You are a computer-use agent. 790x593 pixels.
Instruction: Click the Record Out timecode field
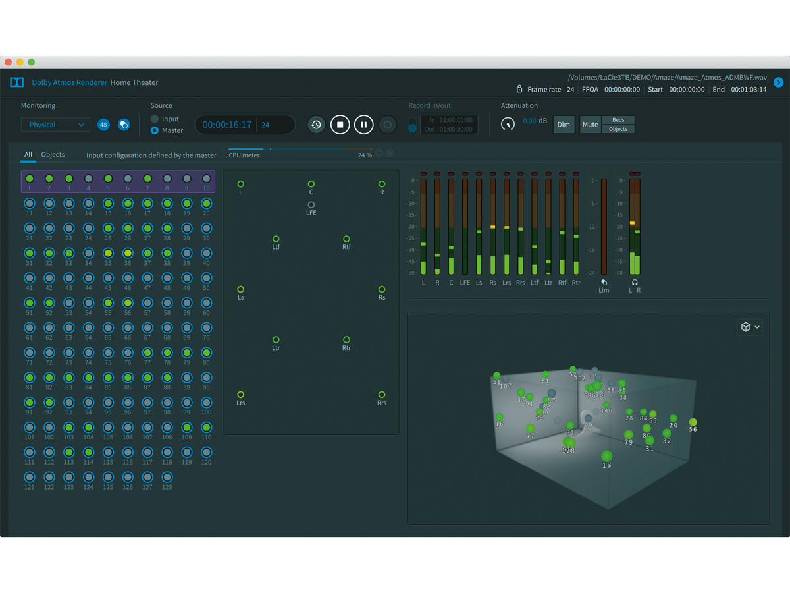tap(449, 129)
